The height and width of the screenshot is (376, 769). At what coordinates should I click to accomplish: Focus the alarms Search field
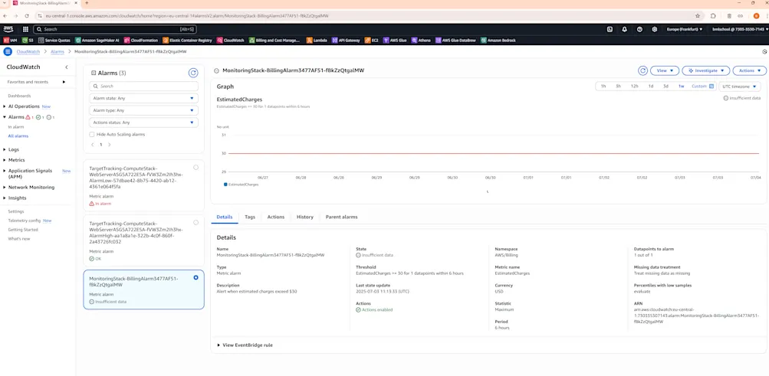click(x=143, y=87)
